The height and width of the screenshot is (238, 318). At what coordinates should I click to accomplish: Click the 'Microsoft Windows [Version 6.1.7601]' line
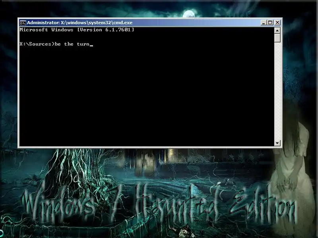[77, 30]
